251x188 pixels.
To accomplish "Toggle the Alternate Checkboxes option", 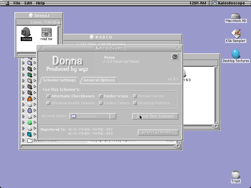I will click(x=48, y=96).
